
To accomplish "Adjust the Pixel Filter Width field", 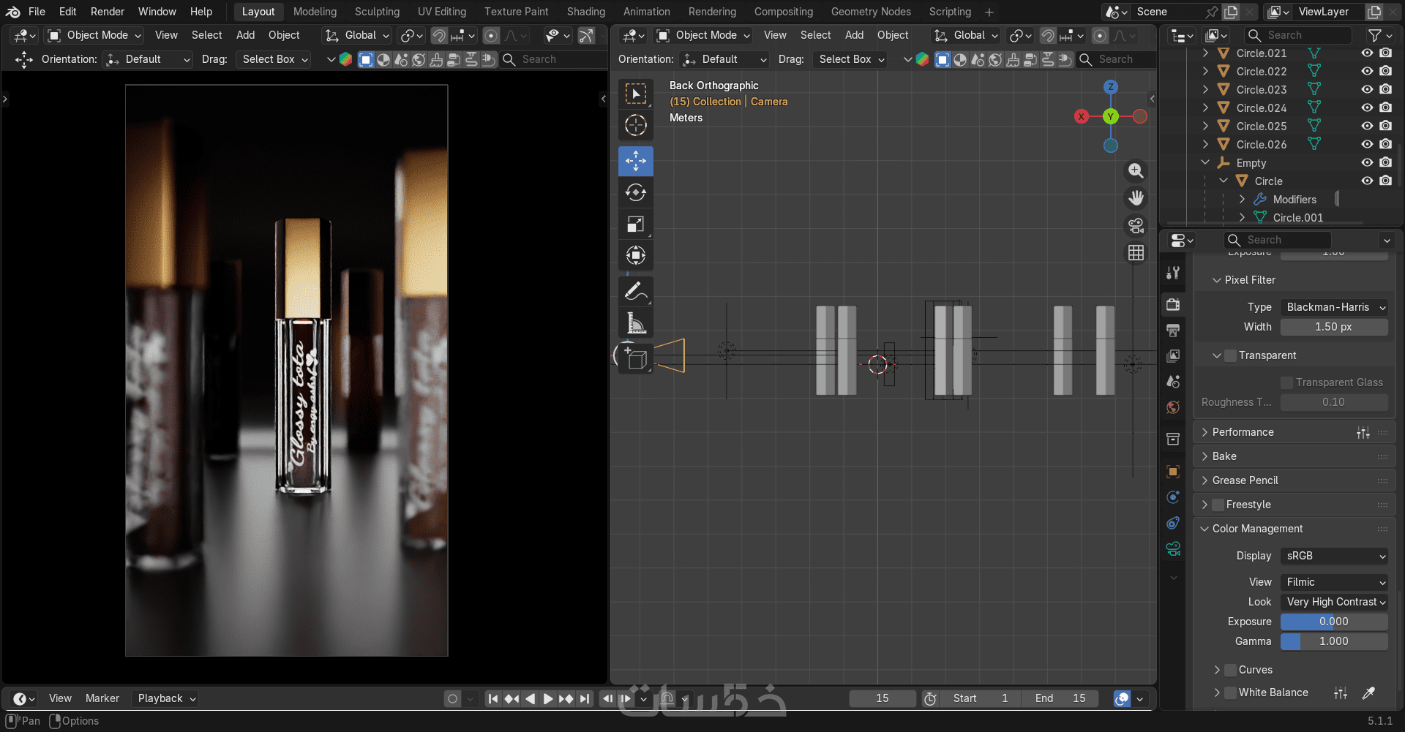I will (1334, 327).
